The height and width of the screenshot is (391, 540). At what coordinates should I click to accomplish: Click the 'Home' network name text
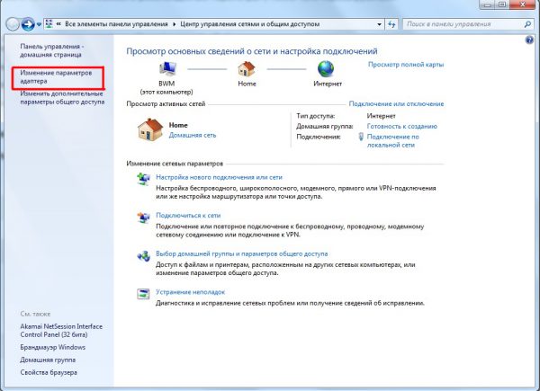pyautogui.click(x=178, y=125)
